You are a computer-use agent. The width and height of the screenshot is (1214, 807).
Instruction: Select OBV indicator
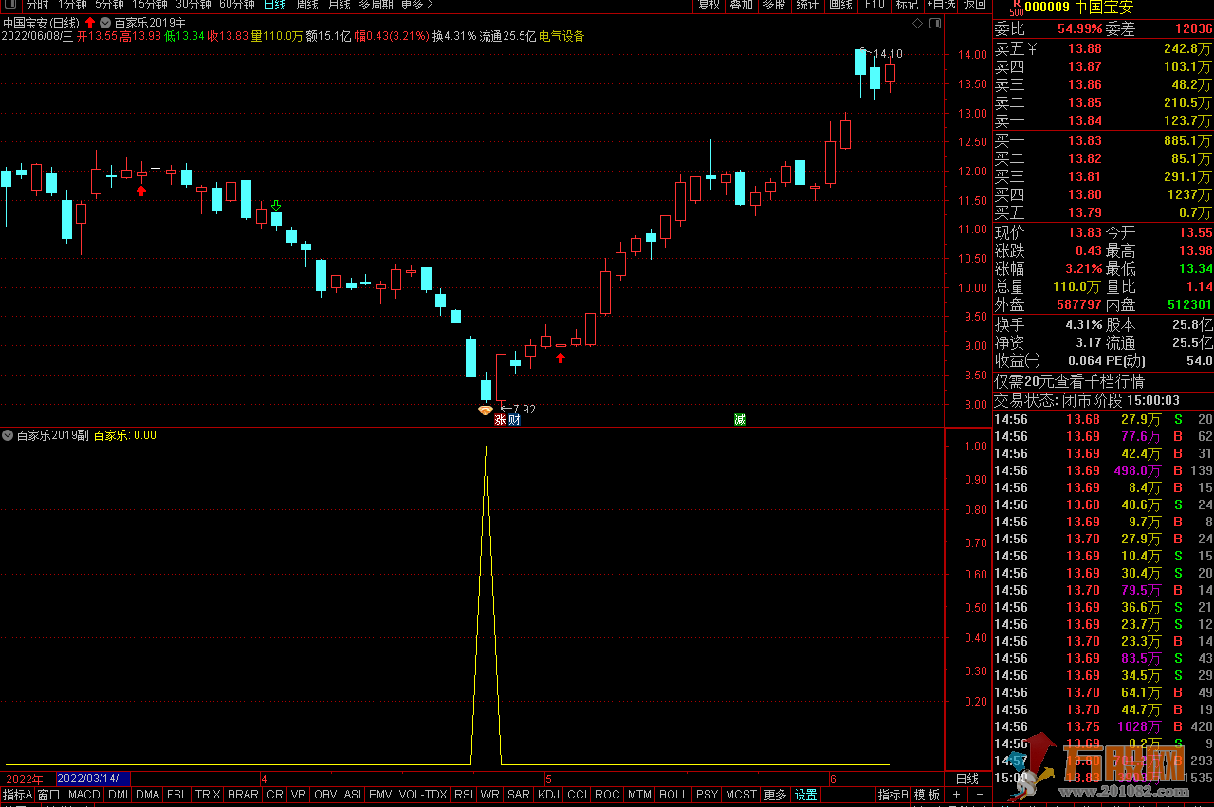(325, 795)
